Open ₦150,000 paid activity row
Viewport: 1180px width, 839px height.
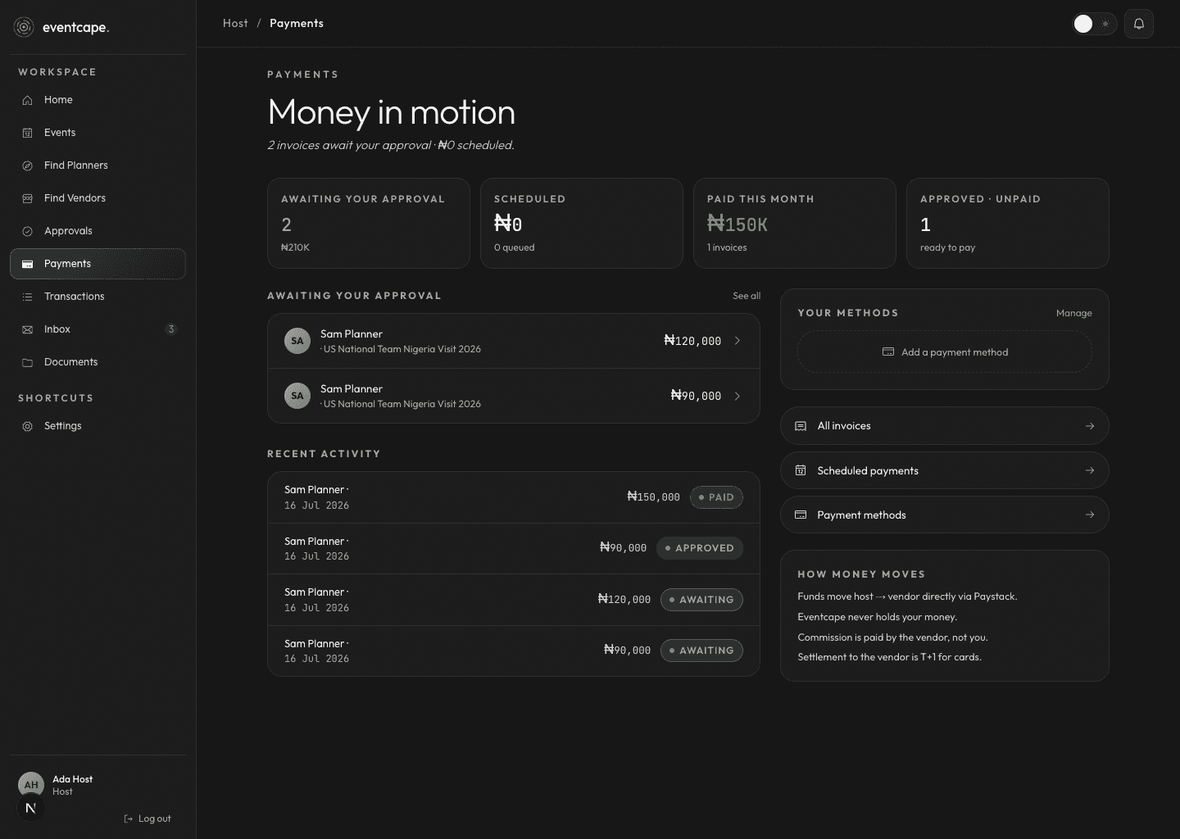pos(514,497)
